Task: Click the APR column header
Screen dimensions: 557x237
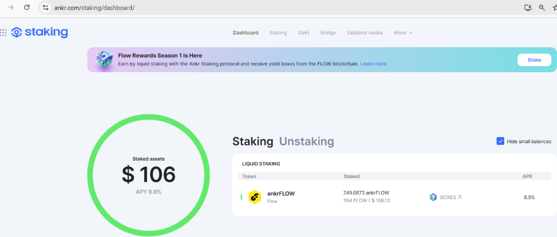Action: pyautogui.click(x=527, y=176)
